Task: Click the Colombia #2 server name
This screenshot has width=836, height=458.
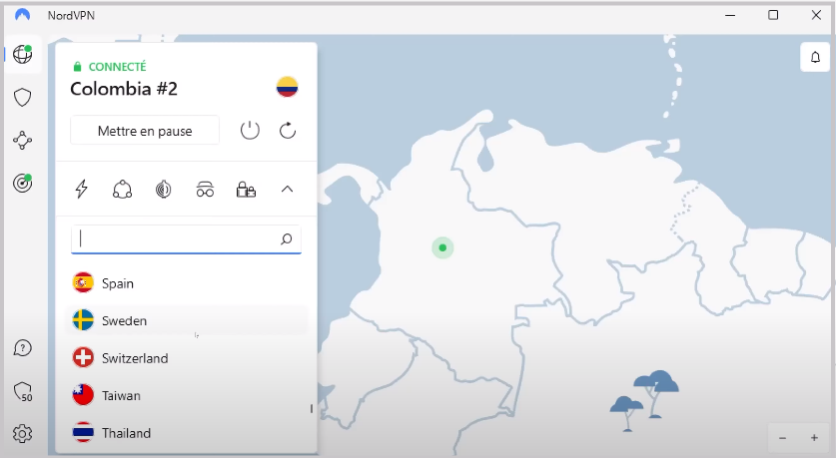Action: (124, 89)
